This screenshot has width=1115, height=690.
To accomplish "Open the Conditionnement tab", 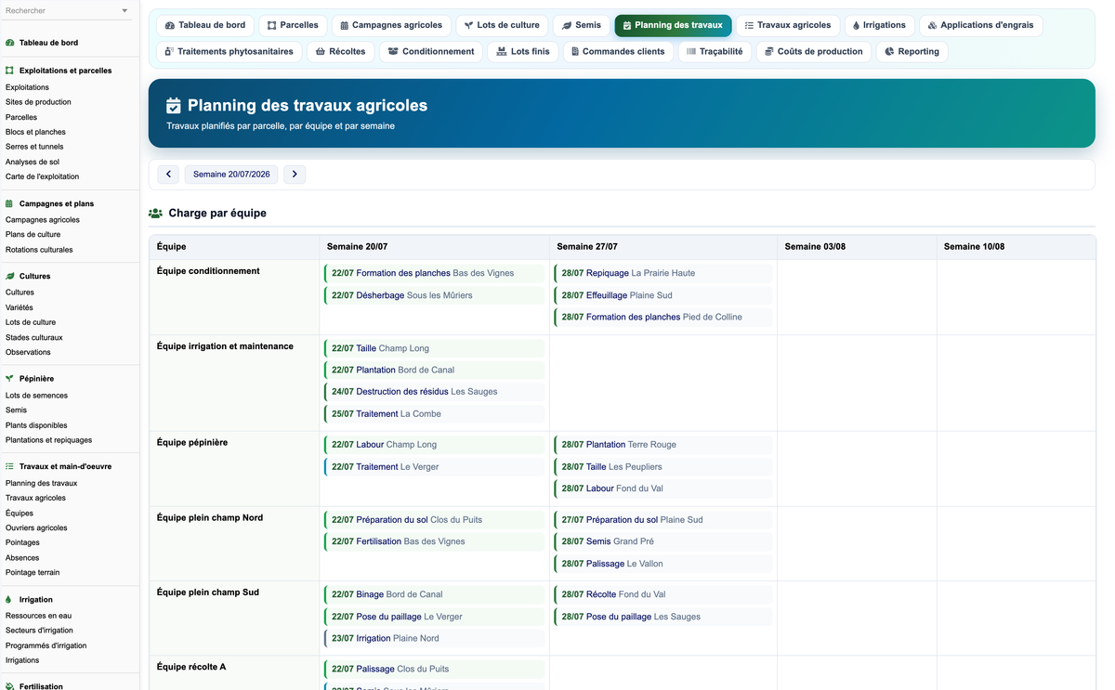I will [431, 51].
